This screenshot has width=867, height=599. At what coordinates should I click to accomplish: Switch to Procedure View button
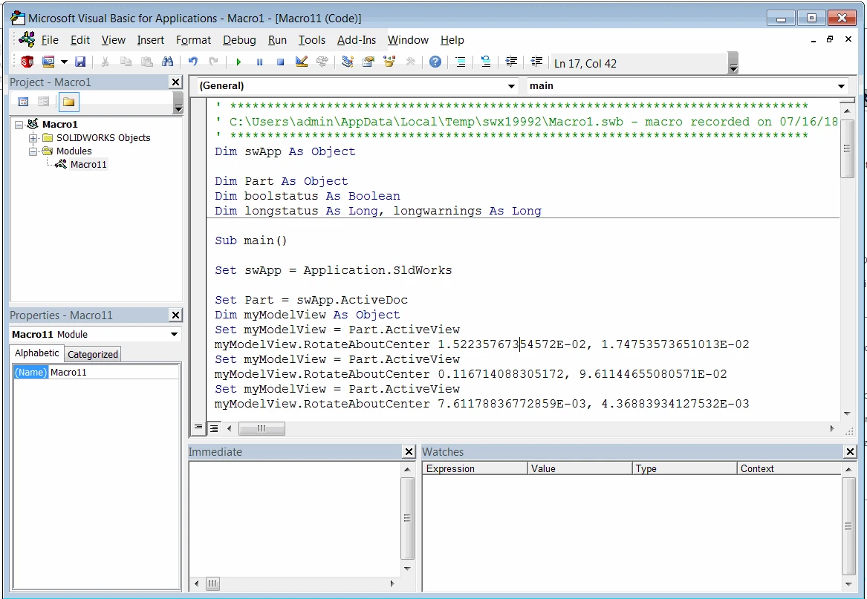click(x=198, y=428)
